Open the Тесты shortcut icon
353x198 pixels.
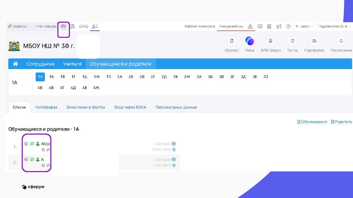(x=292, y=41)
